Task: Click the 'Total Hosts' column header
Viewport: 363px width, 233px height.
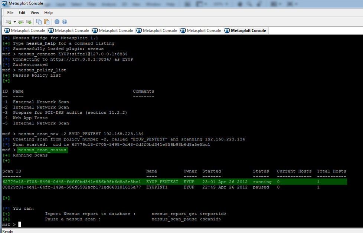Action: click(331, 171)
